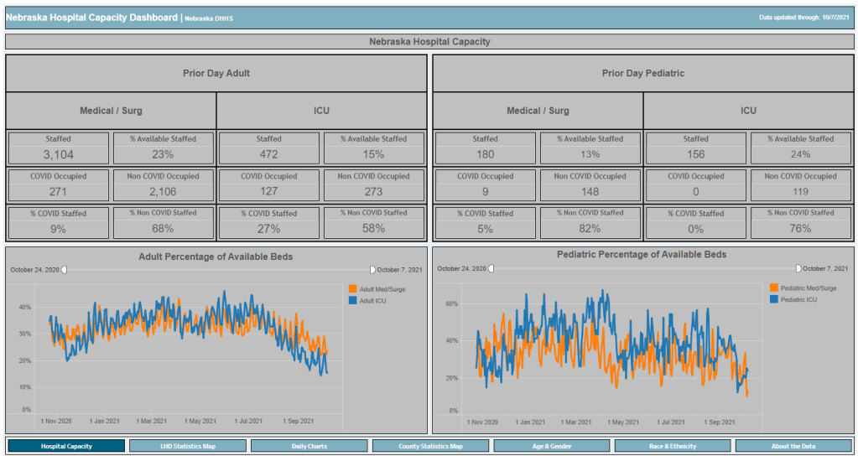The image size is (858, 456).
Task: Click the pediatric chart end date slider handle
Action: pos(799,268)
